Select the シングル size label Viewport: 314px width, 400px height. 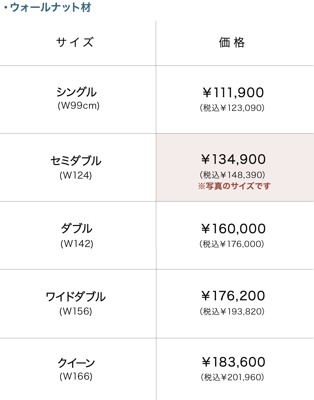[x=76, y=92]
